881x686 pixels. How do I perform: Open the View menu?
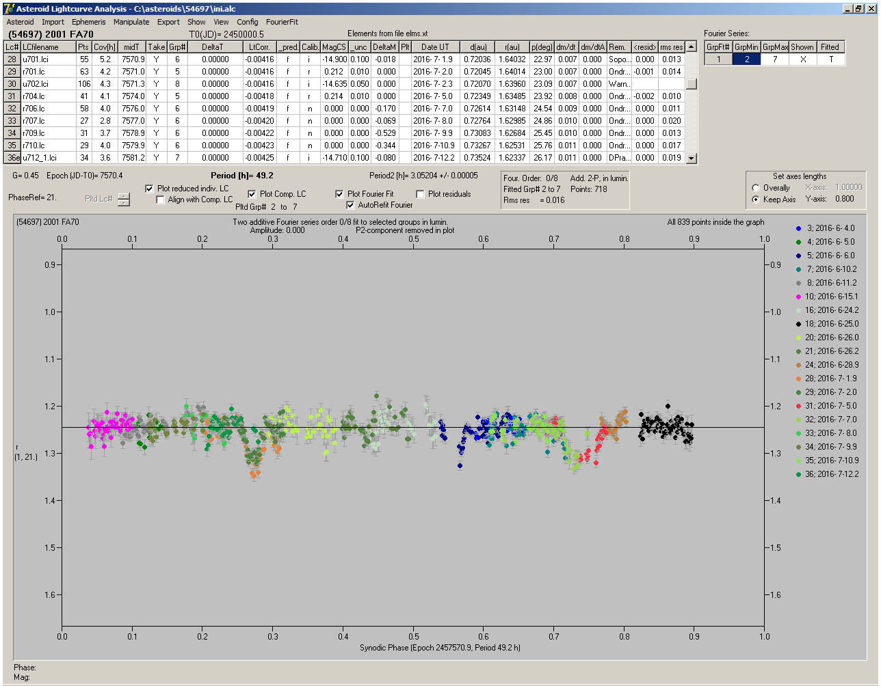221,22
